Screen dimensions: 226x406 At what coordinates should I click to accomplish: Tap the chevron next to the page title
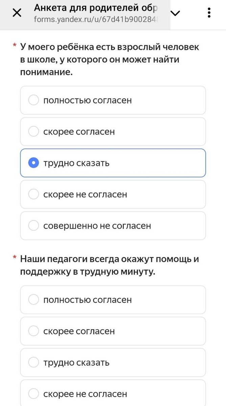(175, 14)
